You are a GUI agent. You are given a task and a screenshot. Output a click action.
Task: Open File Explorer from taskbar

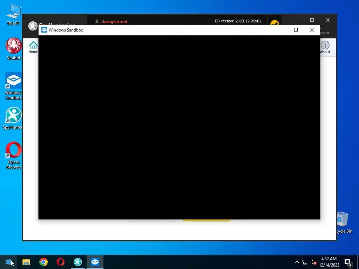coord(26,262)
